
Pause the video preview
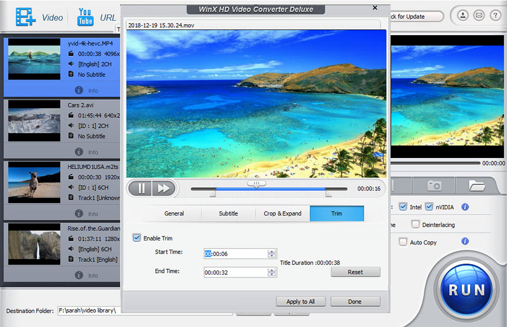point(140,188)
